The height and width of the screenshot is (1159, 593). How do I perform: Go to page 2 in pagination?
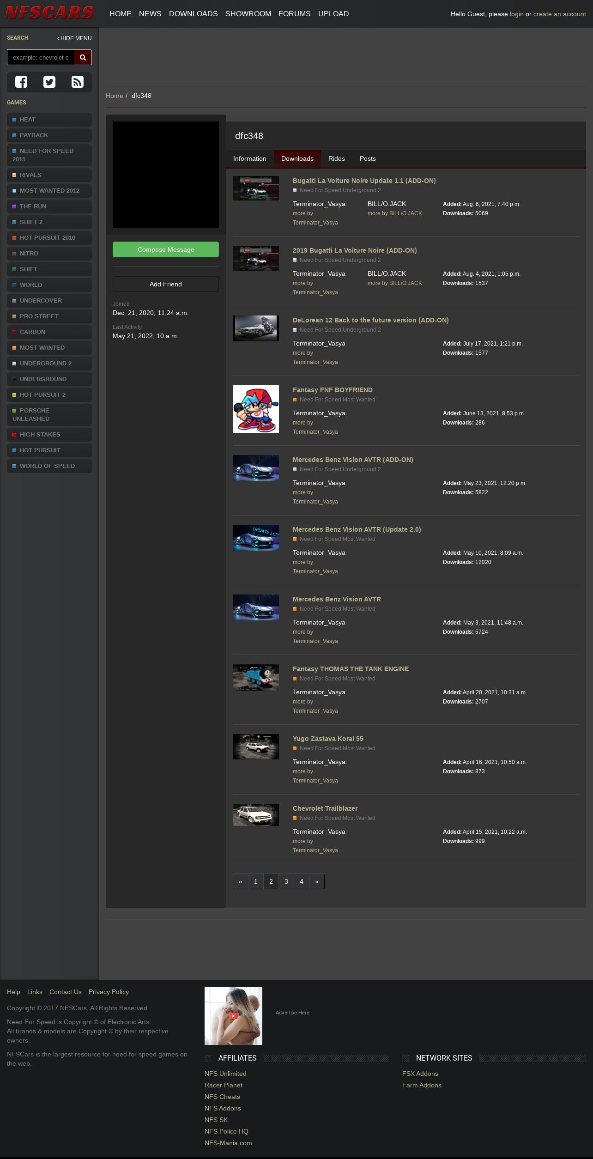click(271, 881)
